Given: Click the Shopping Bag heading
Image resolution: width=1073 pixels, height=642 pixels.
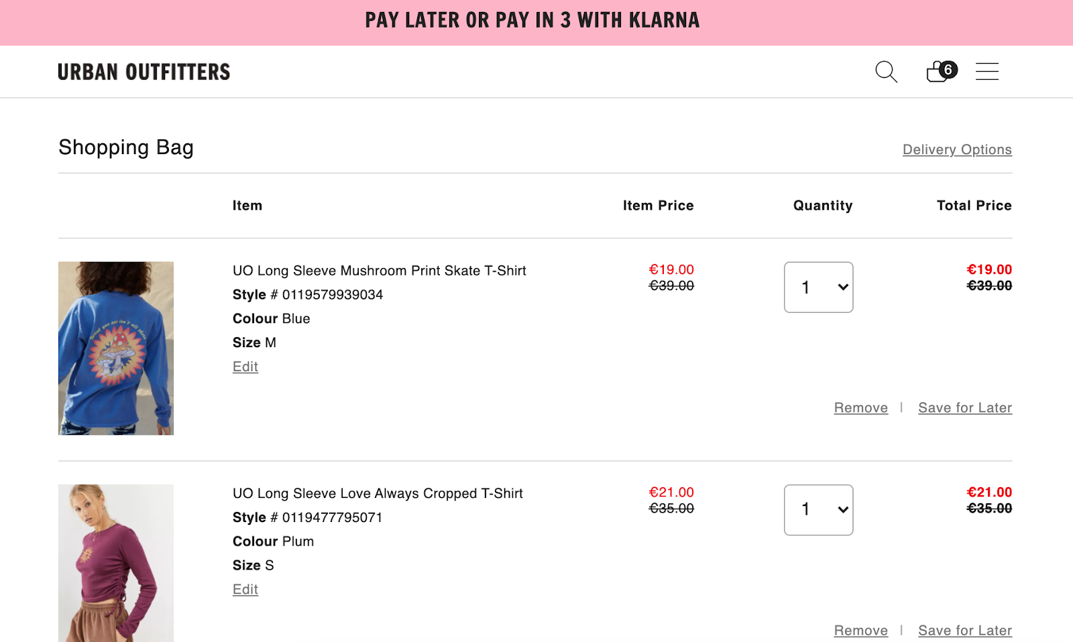Looking at the screenshot, I should 126,147.
